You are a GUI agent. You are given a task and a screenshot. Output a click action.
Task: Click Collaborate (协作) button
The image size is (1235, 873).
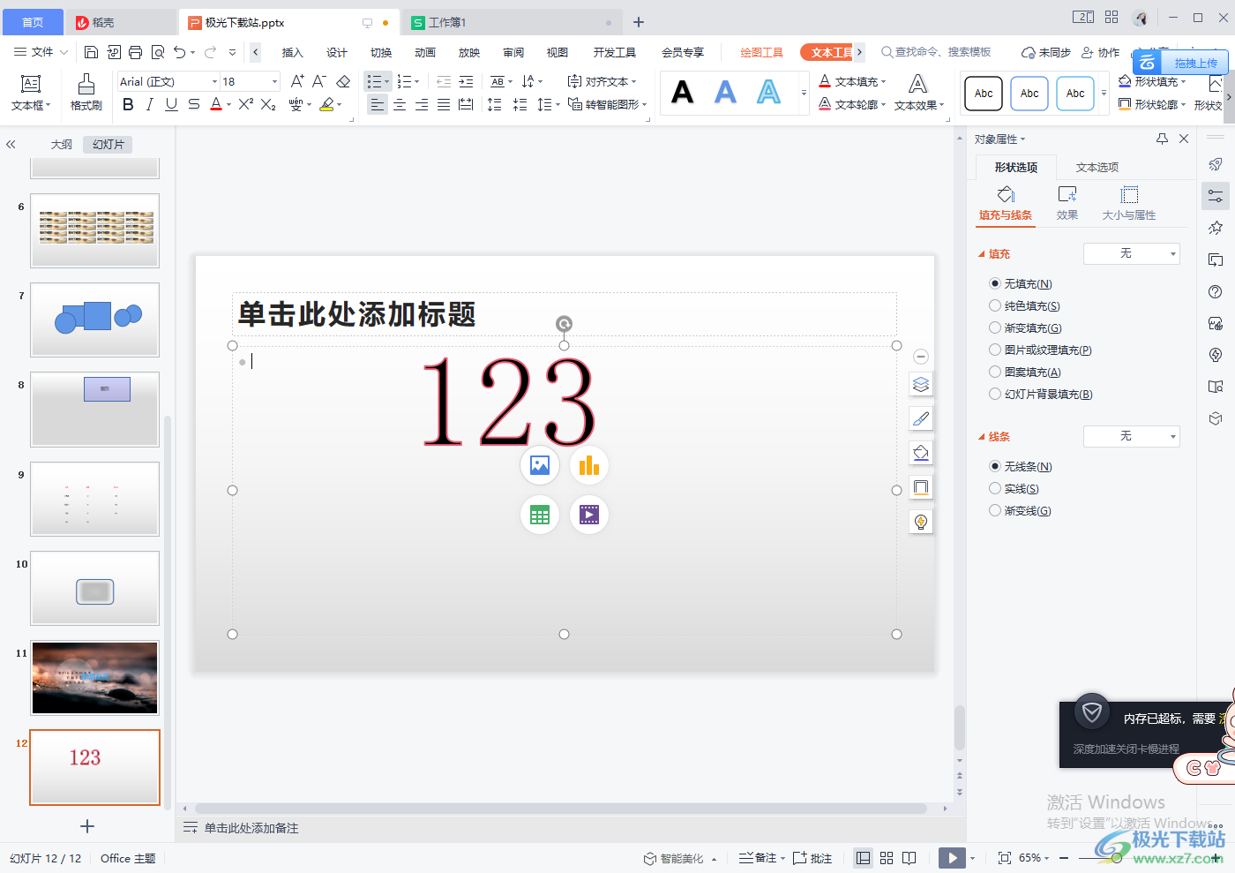pos(1100,52)
